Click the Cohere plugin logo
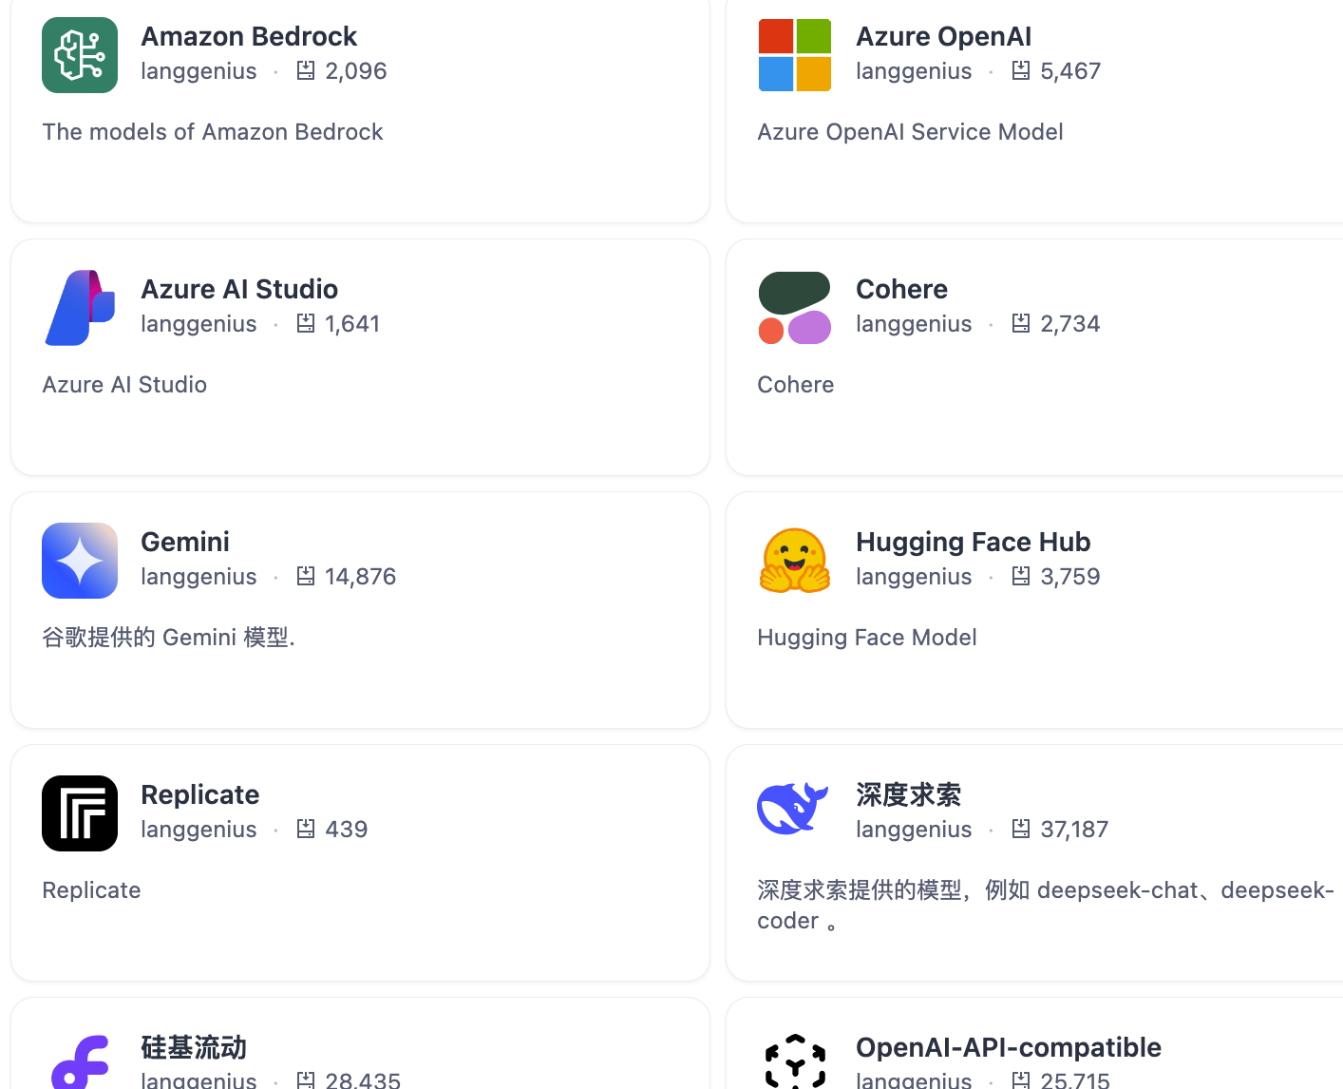 795,308
